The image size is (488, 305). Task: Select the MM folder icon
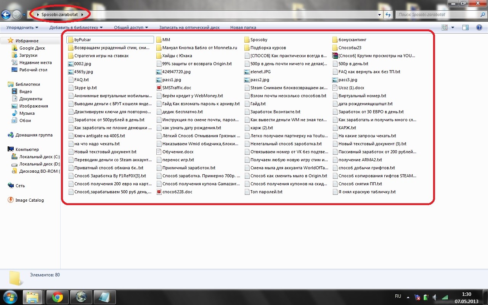159,40
